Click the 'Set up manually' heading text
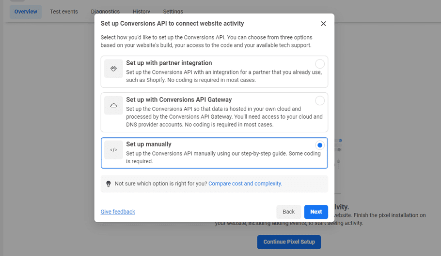The height and width of the screenshot is (256, 441). [x=148, y=144]
